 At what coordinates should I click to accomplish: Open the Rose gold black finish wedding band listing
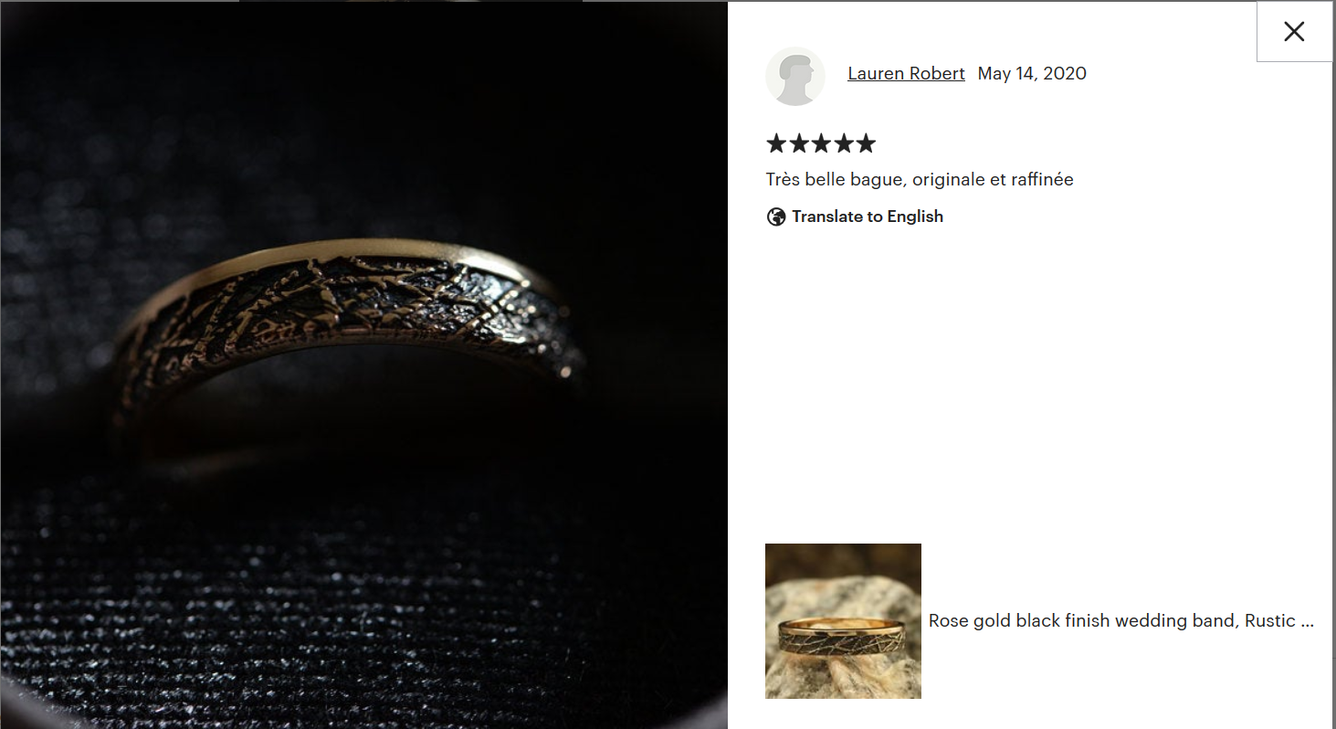click(x=1121, y=621)
